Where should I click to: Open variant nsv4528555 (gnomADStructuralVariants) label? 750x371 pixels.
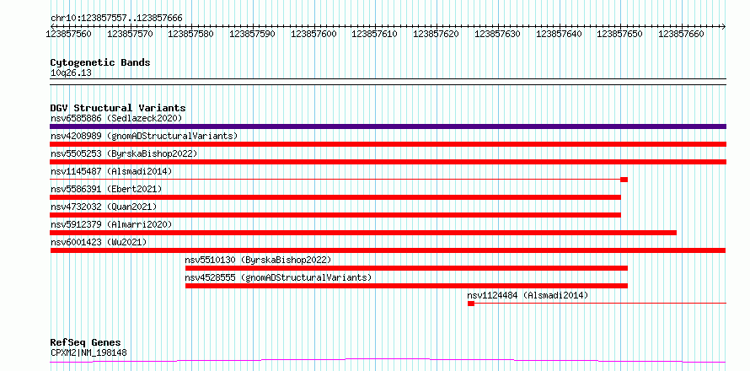tap(278, 277)
